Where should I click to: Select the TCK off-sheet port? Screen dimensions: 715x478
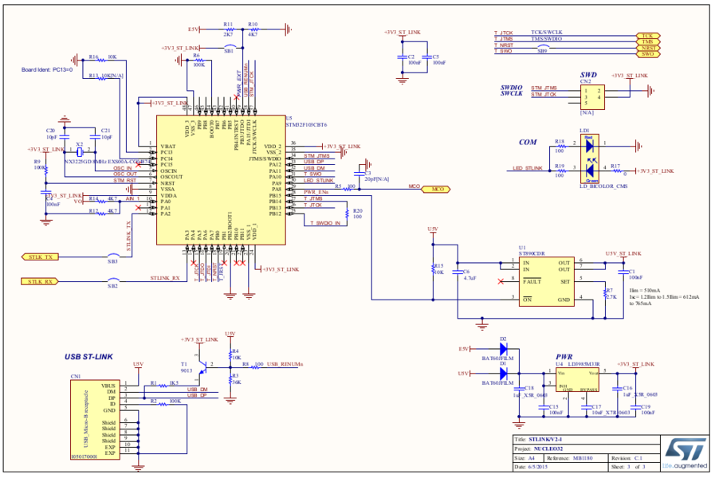647,36
